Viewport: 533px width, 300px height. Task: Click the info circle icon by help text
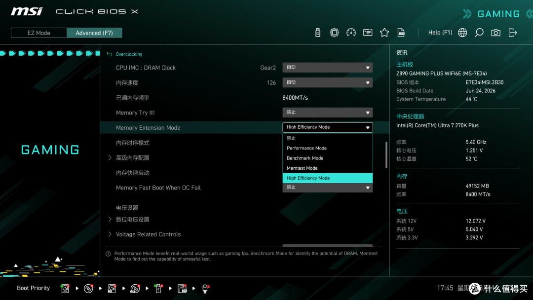pos(109,254)
